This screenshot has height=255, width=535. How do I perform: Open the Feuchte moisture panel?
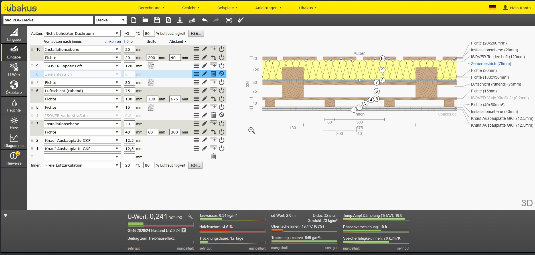click(x=14, y=105)
